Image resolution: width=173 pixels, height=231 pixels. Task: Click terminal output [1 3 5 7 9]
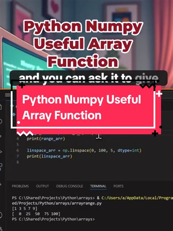coord(24,209)
